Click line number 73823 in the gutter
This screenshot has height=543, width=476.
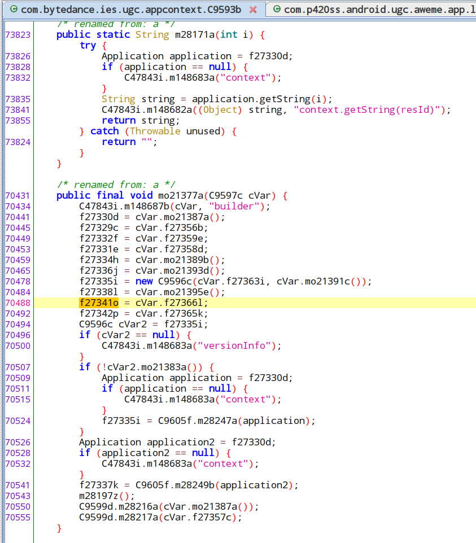(18, 34)
